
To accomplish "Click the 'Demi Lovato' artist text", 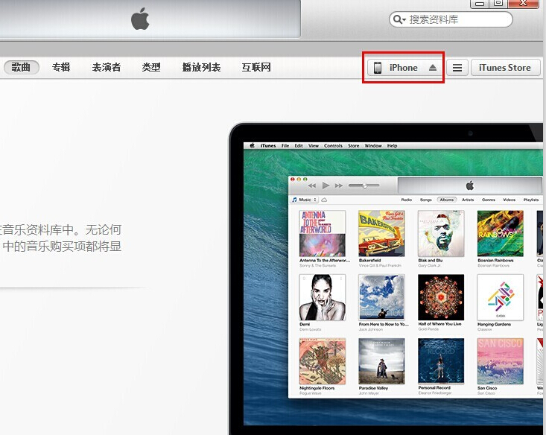I will pyautogui.click(x=311, y=329).
